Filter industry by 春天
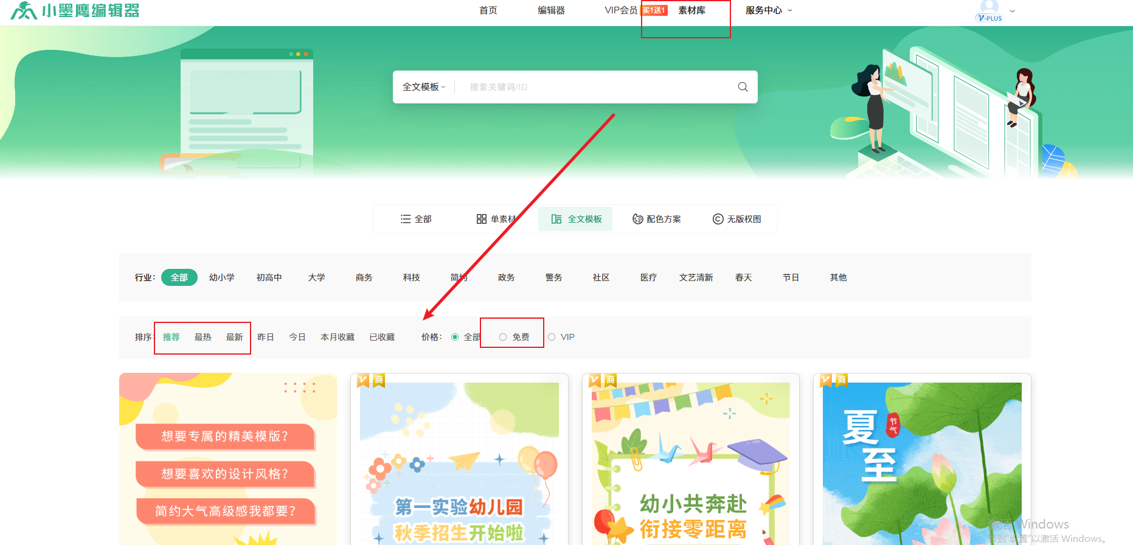Image resolution: width=1133 pixels, height=545 pixels. [744, 277]
